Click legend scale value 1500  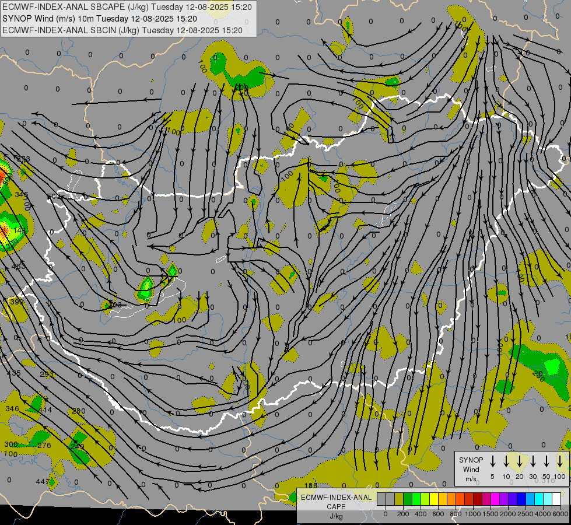coord(491,514)
